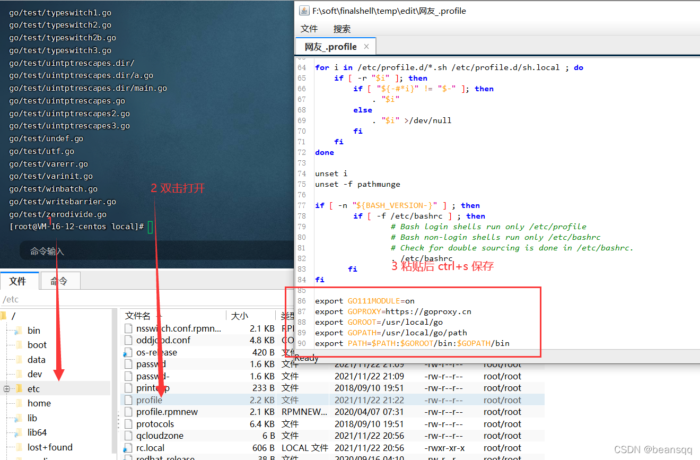Screen dimensions: 700x460
Task: Click file icon of oddjobd.conf row
Action: point(128,340)
